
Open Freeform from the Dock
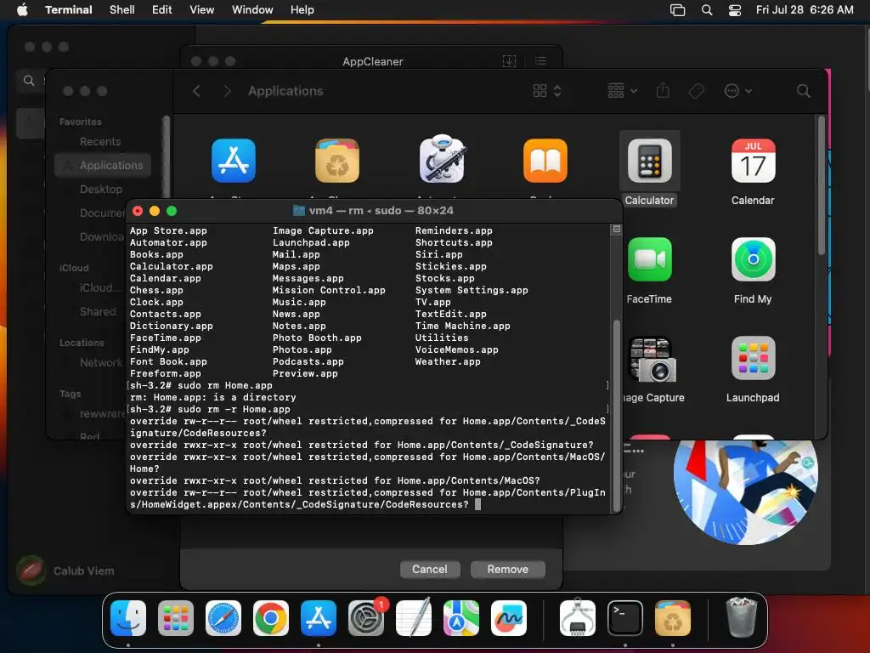[x=509, y=618]
